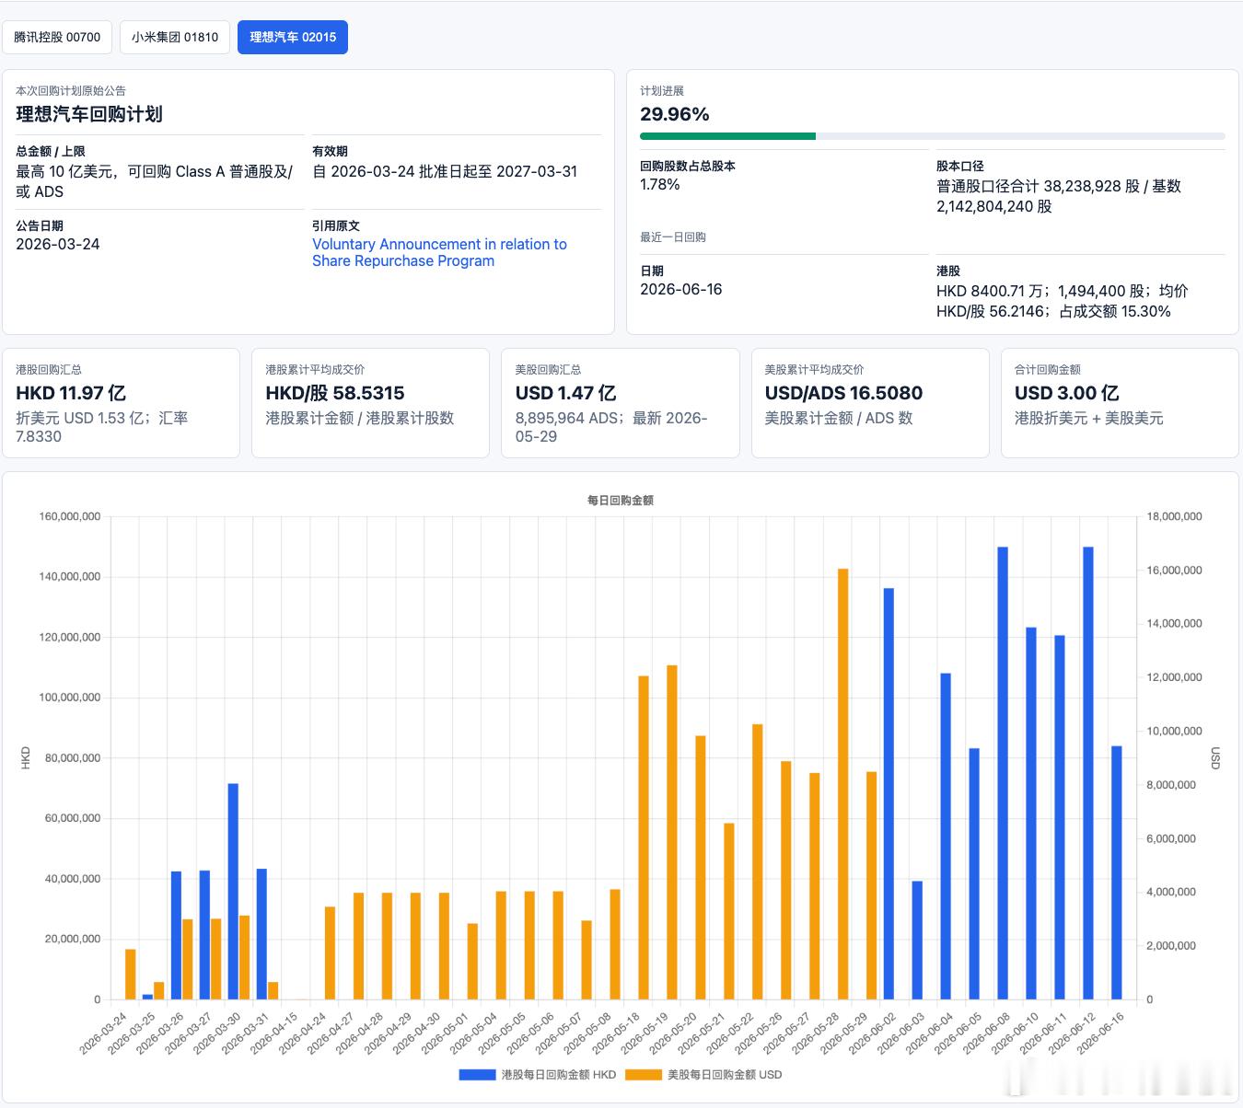The height and width of the screenshot is (1108, 1243).
Task: Toggle orange 美股每日回购金额 USD legend swatch
Action: 644,1075
